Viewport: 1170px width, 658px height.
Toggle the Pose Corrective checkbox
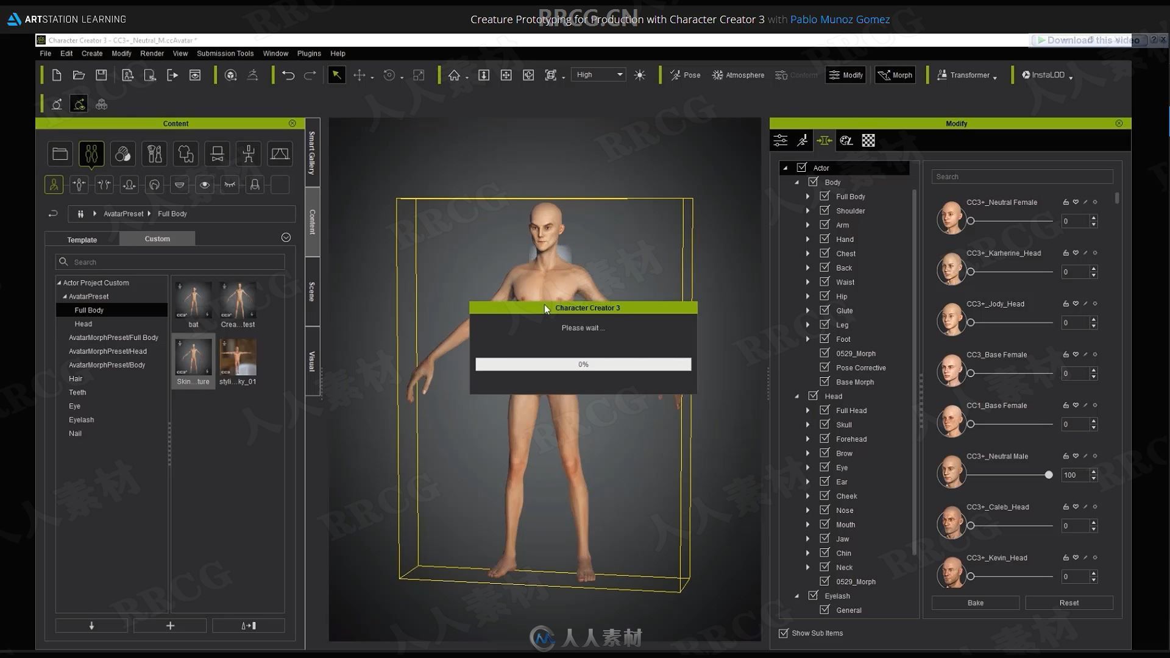pos(824,367)
